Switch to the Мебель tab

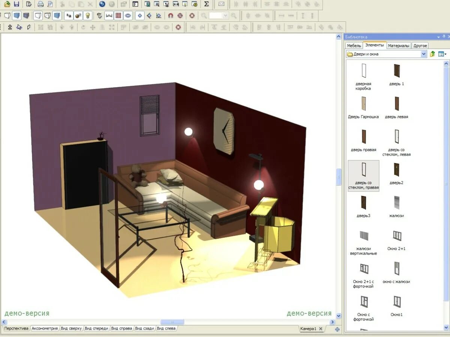click(x=354, y=45)
